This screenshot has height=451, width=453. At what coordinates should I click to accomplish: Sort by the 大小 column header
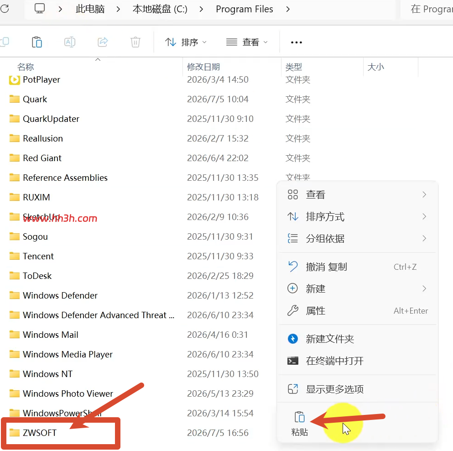(x=375, y=67)
